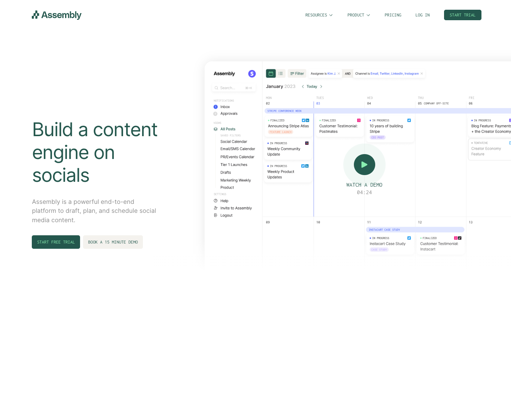Click Book a 15 Minute Demo

coord(113,242)
